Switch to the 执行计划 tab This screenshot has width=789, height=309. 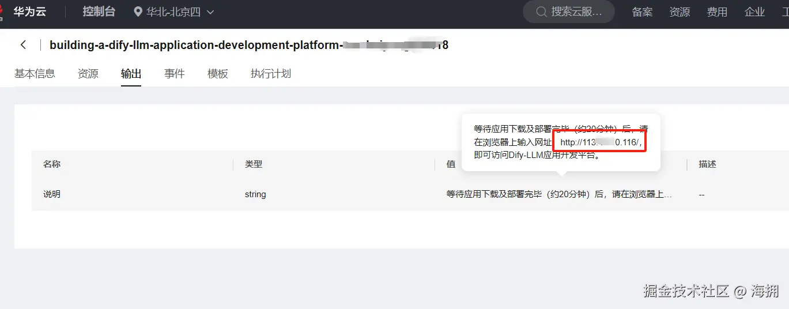click(271, 74)
